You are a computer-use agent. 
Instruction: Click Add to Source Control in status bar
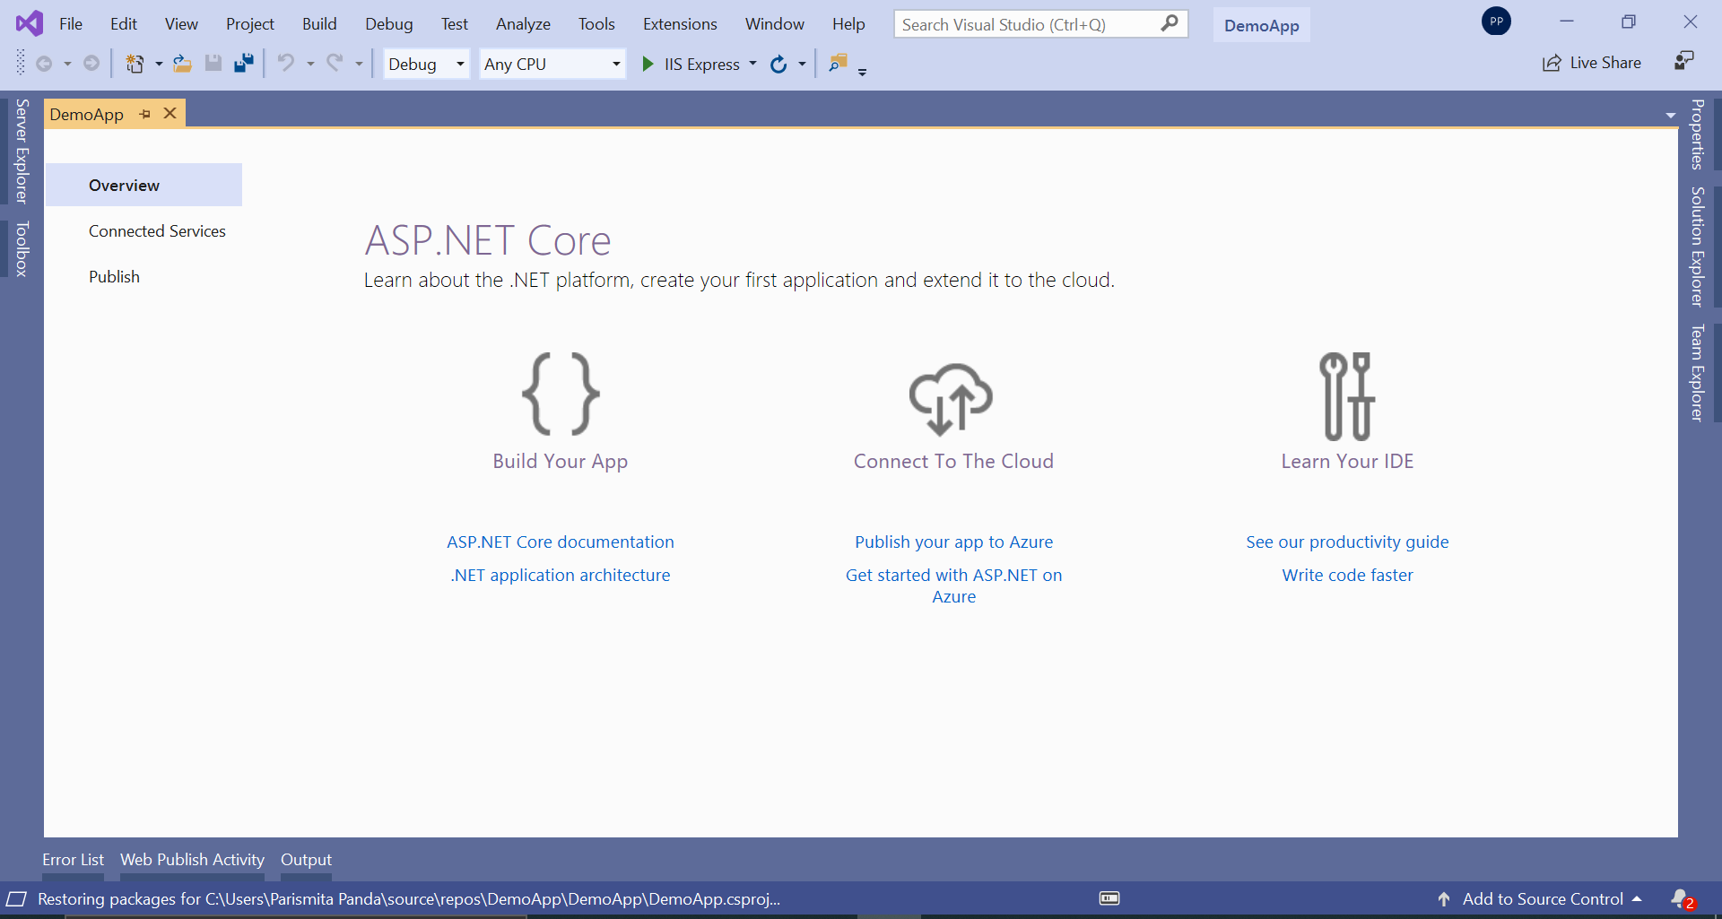[x=1542, y=898]
